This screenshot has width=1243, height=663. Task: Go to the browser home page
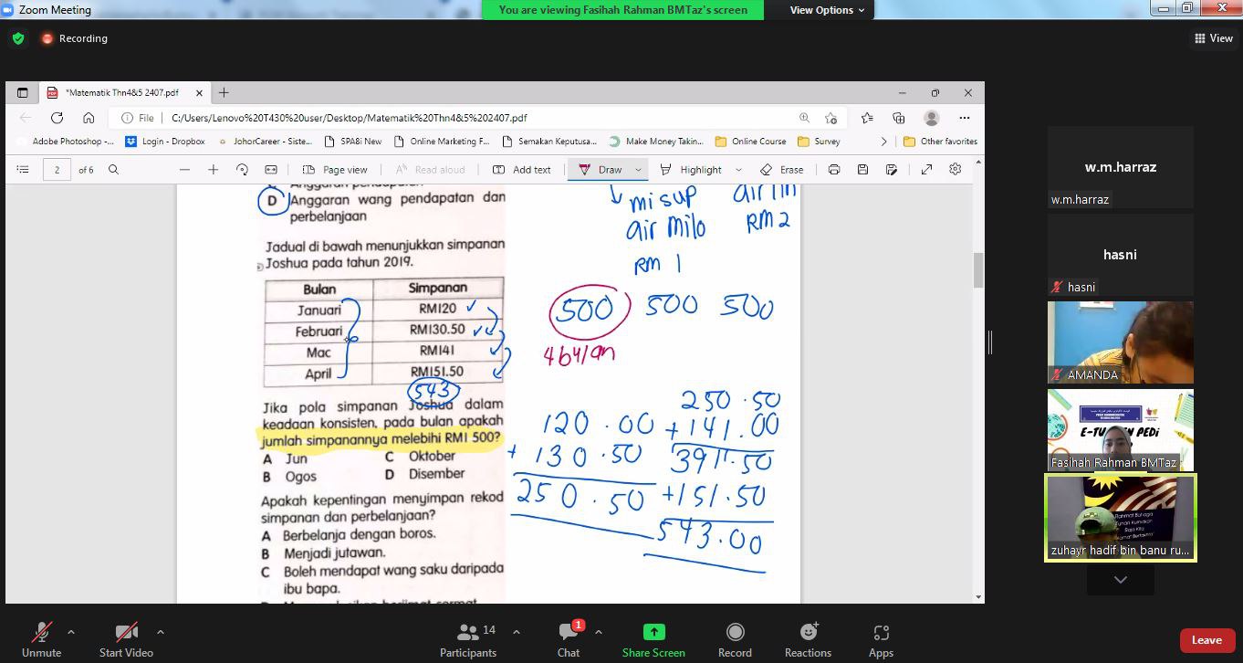tap(89, 118)
